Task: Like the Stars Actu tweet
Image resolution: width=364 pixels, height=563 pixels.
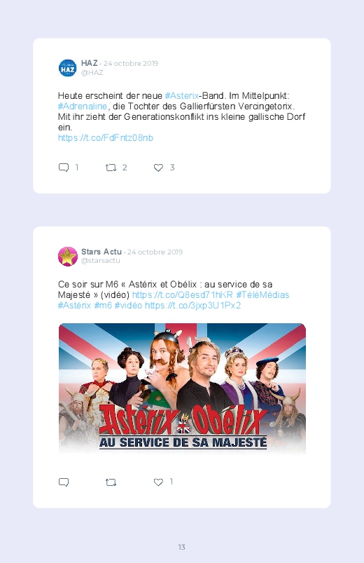Action: pos(158,482)
